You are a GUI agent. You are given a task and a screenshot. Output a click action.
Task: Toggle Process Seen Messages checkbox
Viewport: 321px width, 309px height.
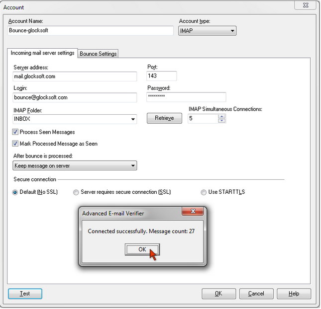pos(15,132)
